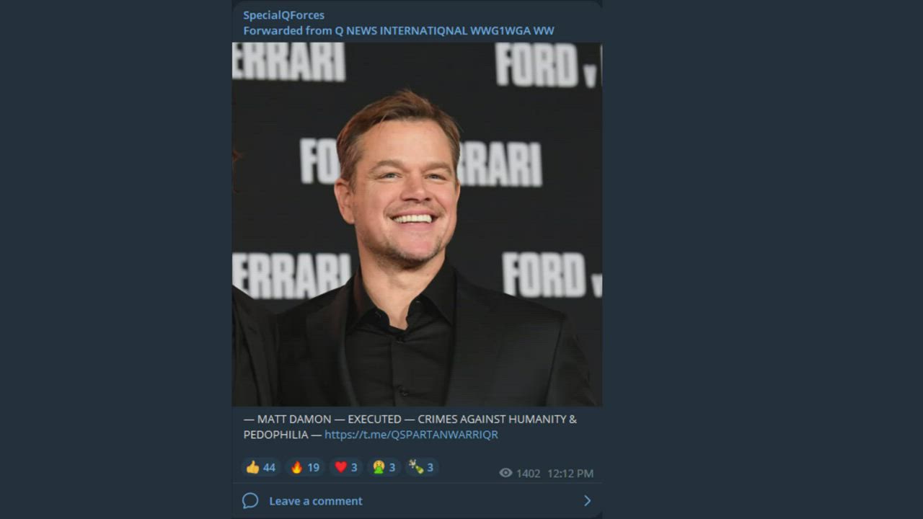Screen dimensions: 923x519
Task: Click the speech bubble comment icon
Action: pos(250,501)
